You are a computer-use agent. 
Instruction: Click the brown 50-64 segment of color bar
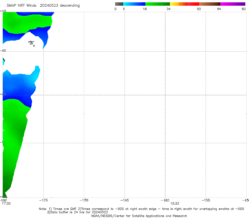(210, 4)
